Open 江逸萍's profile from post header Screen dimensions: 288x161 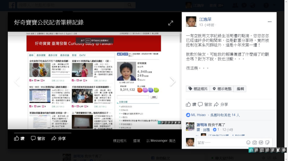[205, 19]
